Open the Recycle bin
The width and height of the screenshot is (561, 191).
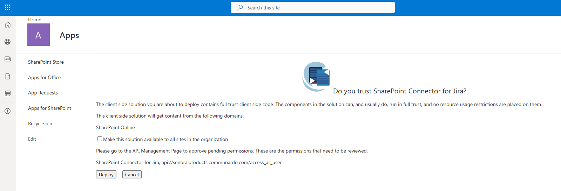coord(40,123)
